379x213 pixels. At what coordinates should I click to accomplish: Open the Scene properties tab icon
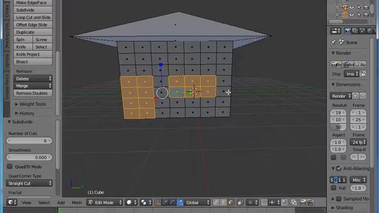362,31
